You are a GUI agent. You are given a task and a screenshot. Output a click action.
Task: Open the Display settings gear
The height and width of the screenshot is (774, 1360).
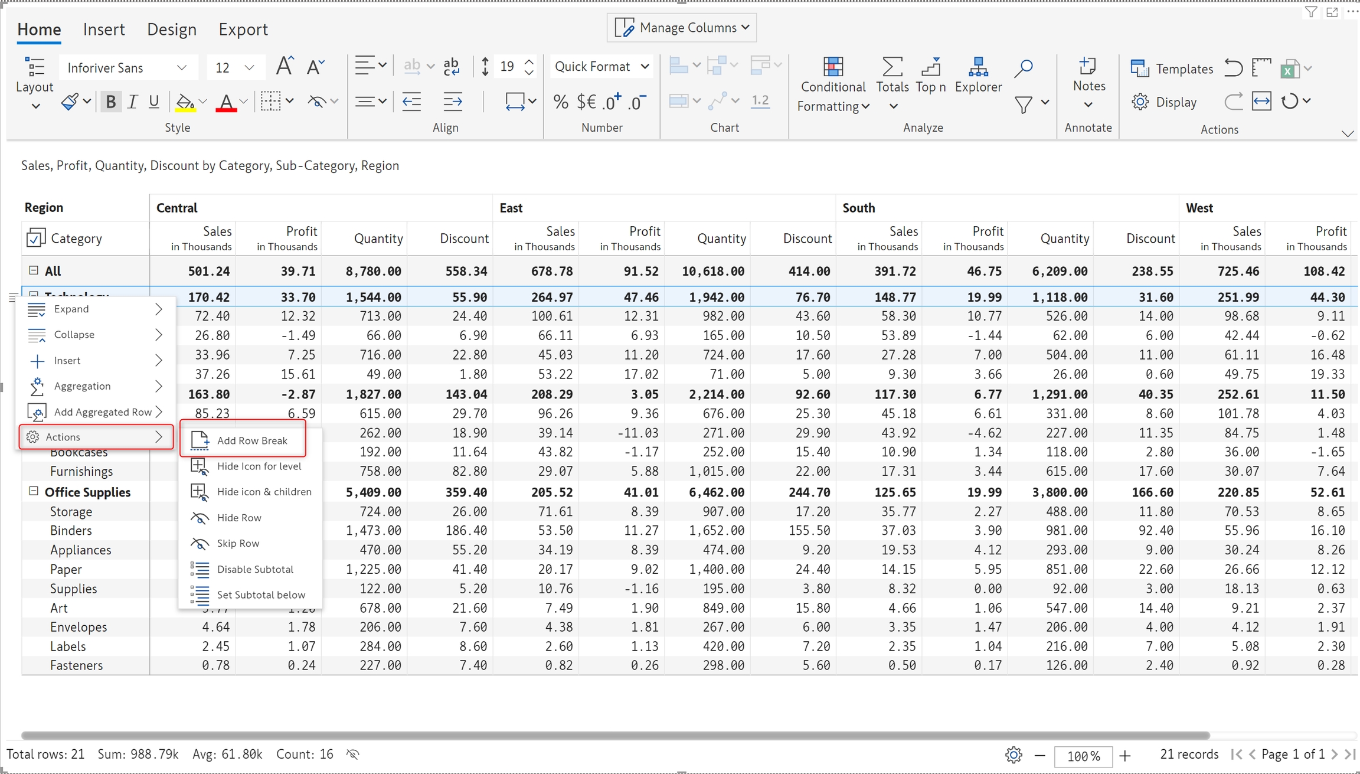click(x=1140, y=102)
